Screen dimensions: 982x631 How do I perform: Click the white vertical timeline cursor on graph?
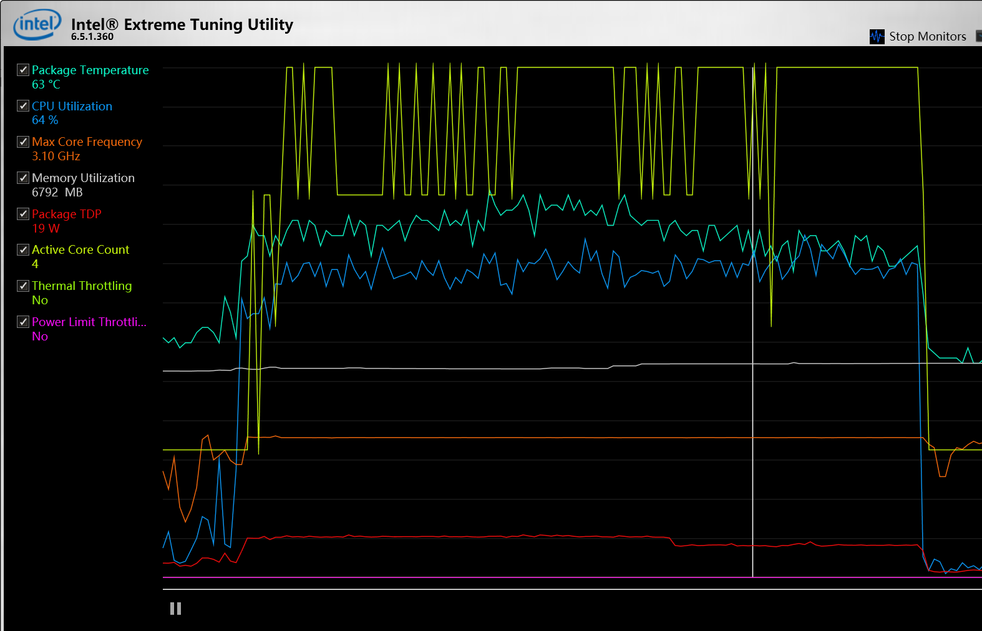click(752, 321)
